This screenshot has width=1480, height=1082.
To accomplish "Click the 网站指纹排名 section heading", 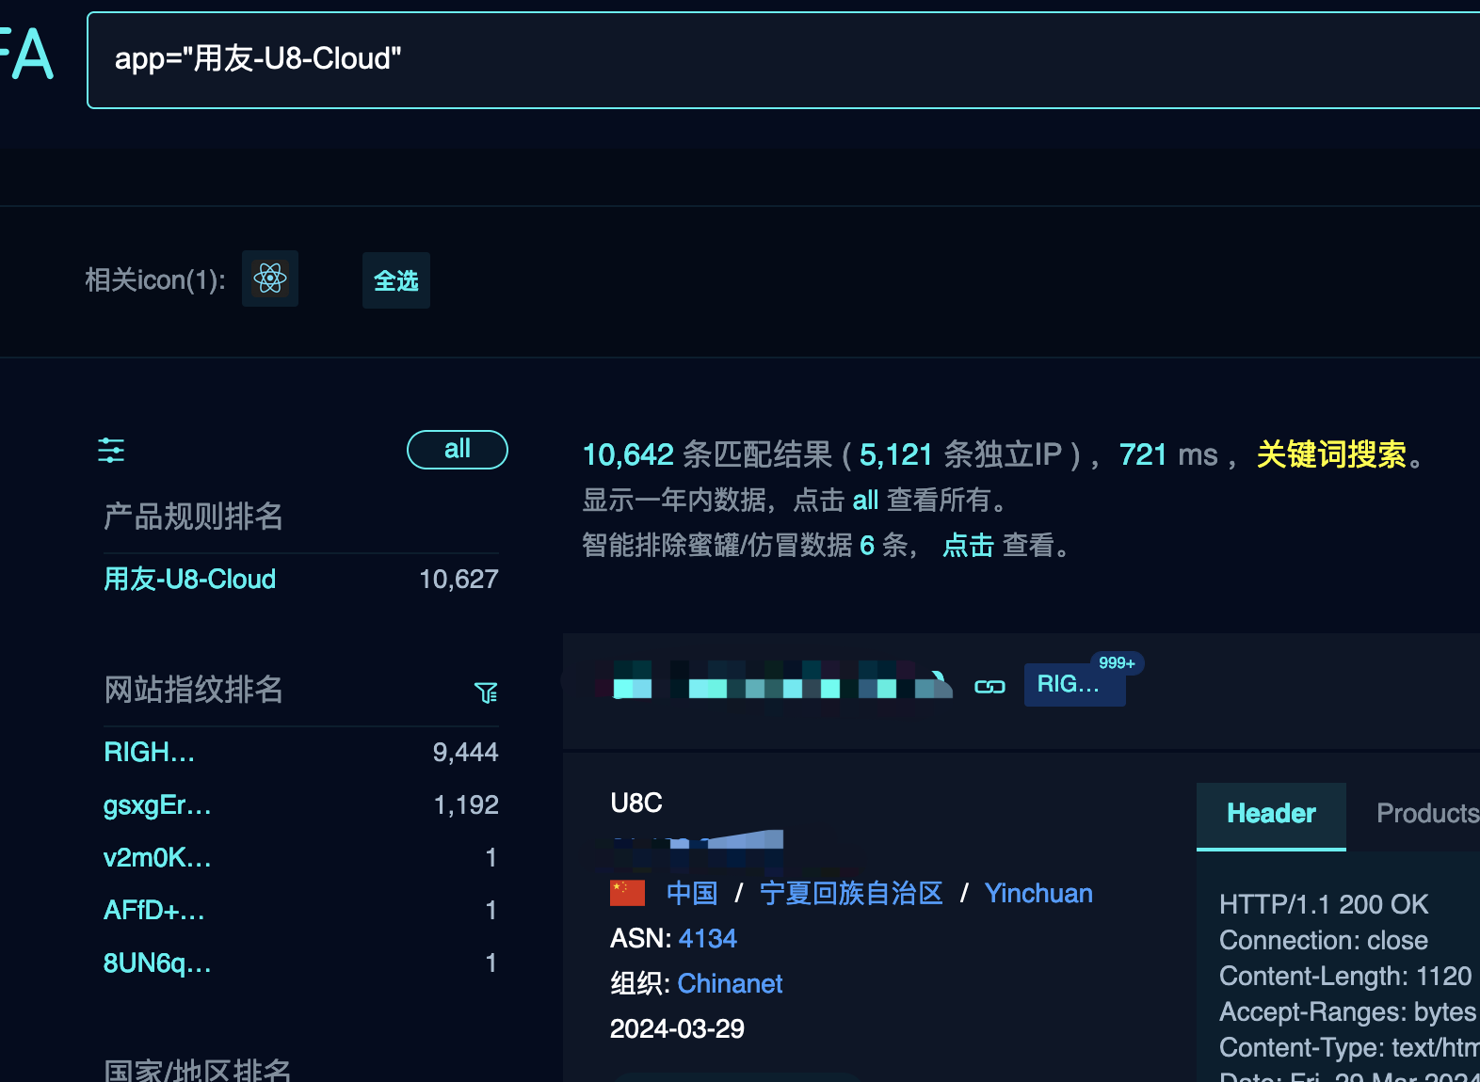I will (193, 690).
